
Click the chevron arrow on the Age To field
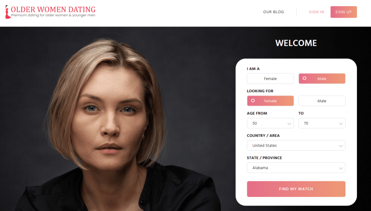coord(341,124)
